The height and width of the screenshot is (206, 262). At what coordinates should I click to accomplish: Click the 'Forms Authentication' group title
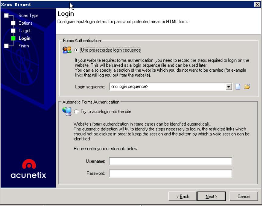coord(82,40)
